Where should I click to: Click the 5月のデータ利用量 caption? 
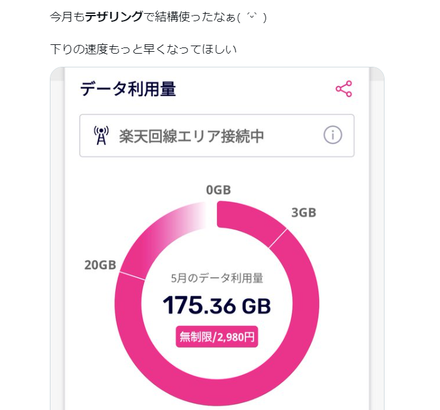click(x=217, y=278)
